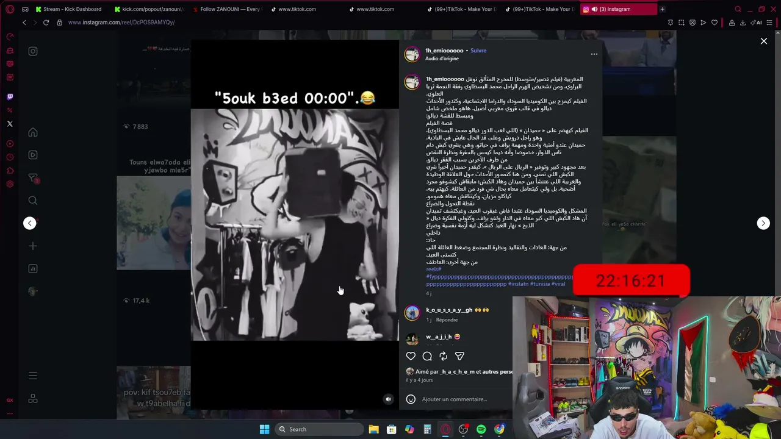Switch to the Follow ZANOUNI tab
Screen dimensions: 781x439
(228, 9)
